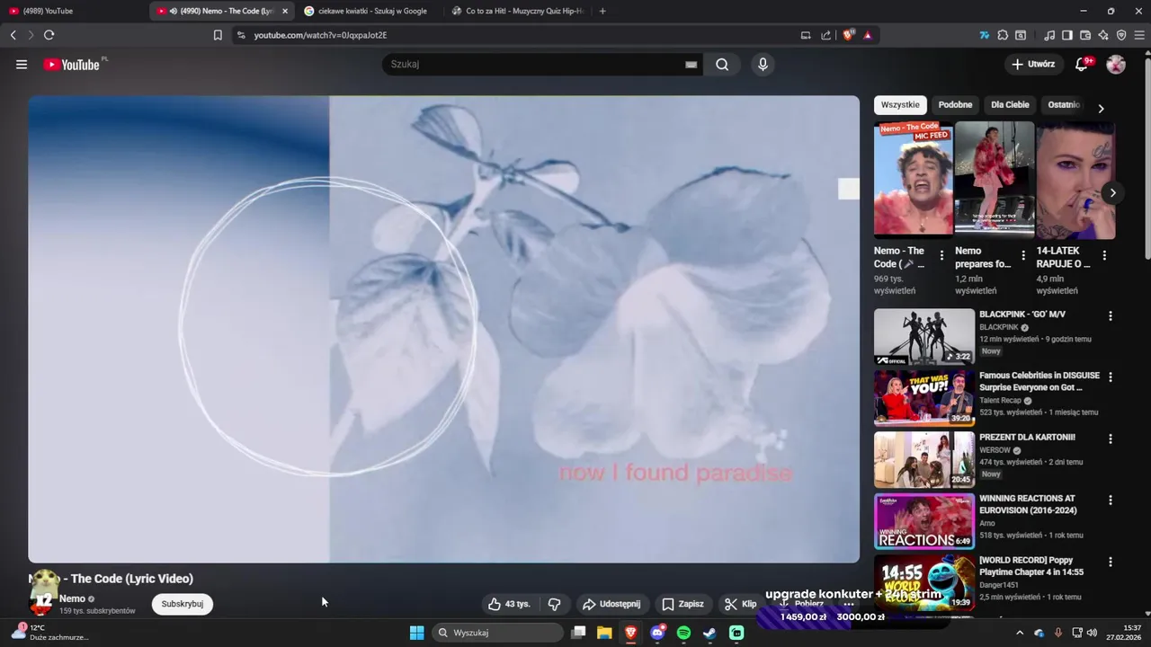
Task: Switch to 'Co to za Hit!' quiz tab
Action: [x=517, y=11]
